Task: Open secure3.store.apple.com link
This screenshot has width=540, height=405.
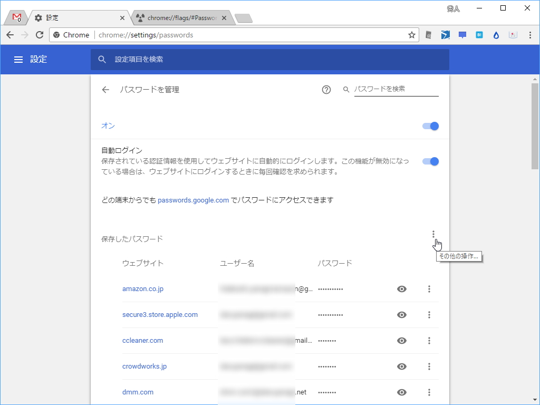Action: (160, 315)
